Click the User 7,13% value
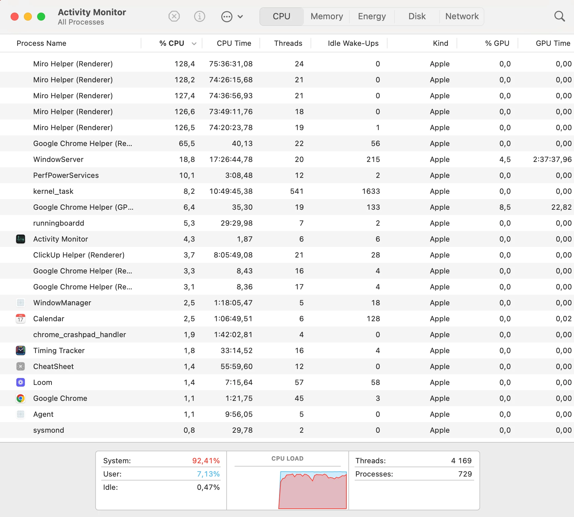 click(208, 474)
